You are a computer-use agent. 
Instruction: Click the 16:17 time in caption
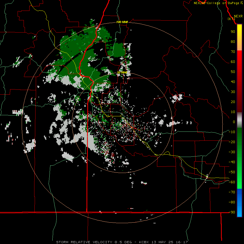coord(182,242)
